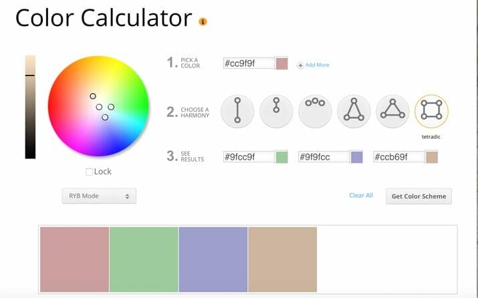Click the Add More link
Viewport: 478px width, 298px height.
[x=317, y=65]
